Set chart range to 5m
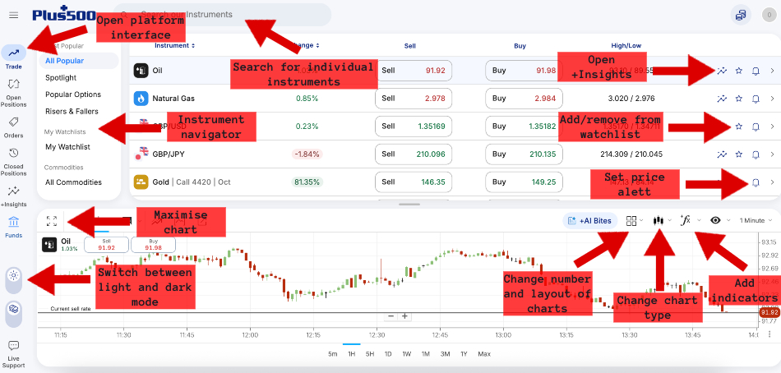 (332, 354)
